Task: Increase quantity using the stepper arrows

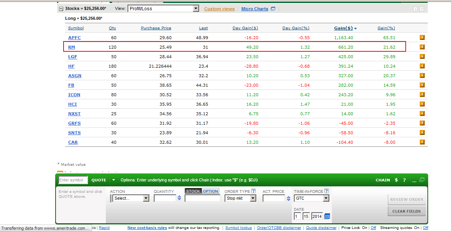Action: [x=179, y=198]
